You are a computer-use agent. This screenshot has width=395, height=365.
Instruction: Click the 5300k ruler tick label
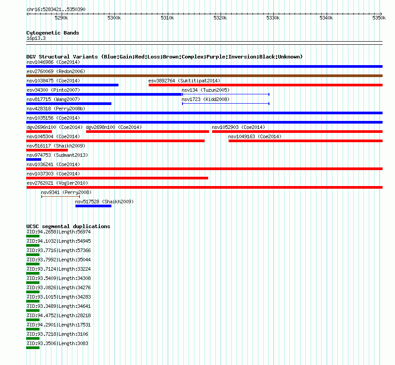point(114,18)
